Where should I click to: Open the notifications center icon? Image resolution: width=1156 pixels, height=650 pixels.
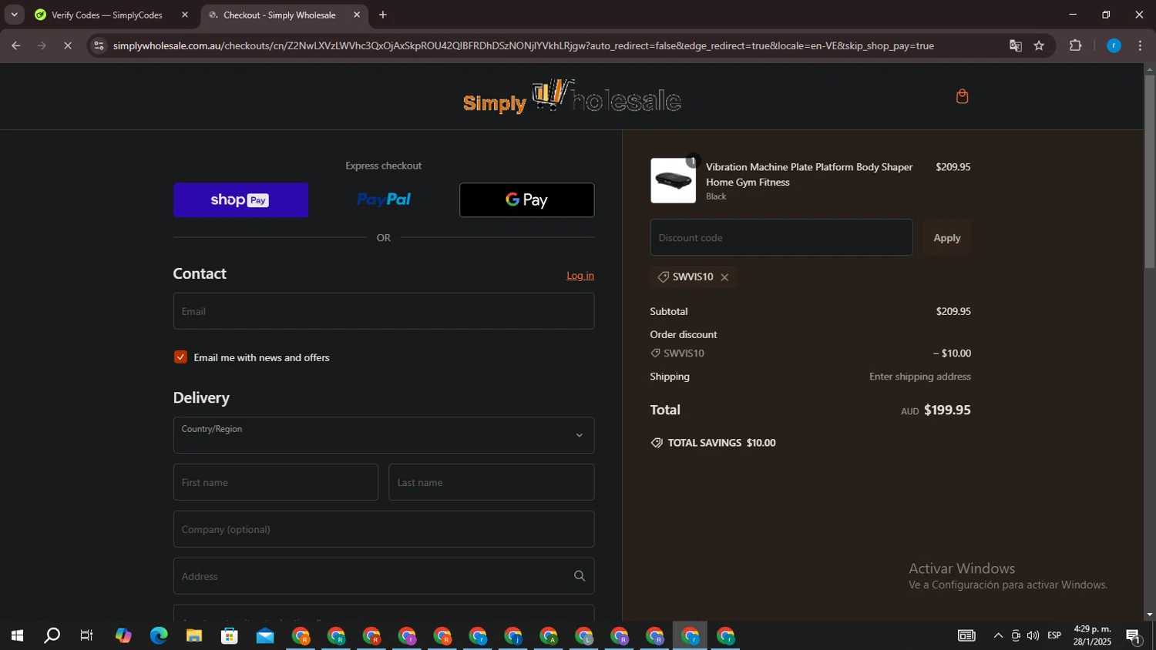tap(1134, 636)
